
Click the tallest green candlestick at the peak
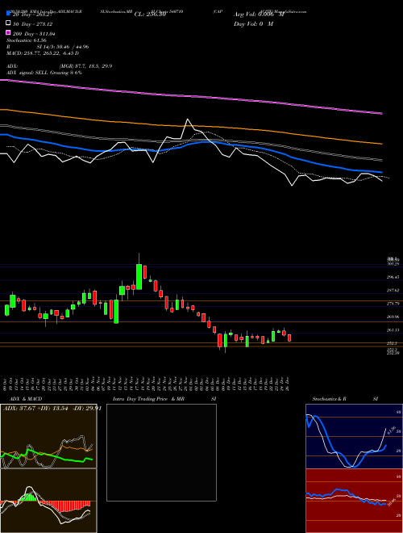click(x=139, y=277)
